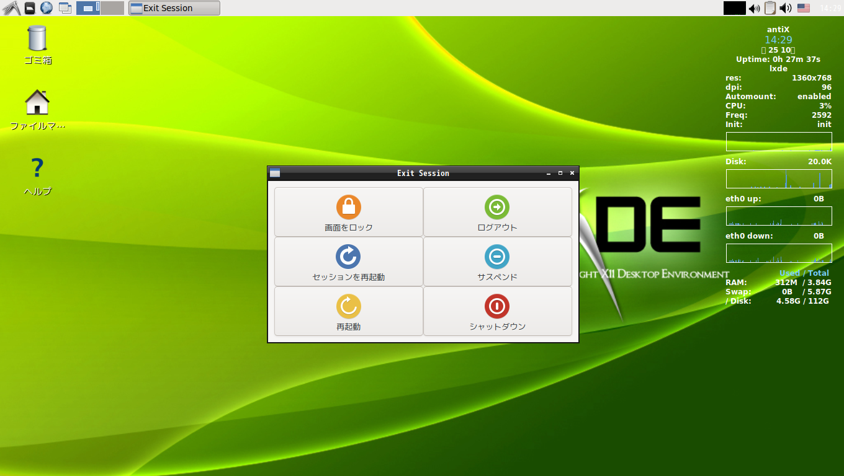Click the Exit Session window menu icon
This screenshot has height=476, width=844.
[275, 173]
